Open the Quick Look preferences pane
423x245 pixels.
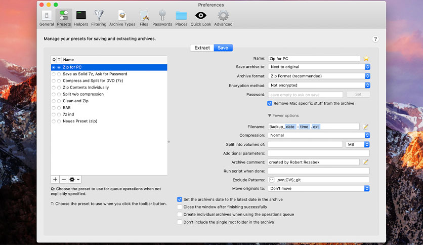(x=201, y=18)
